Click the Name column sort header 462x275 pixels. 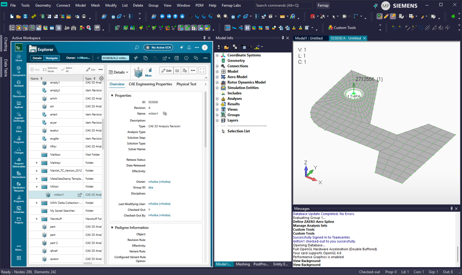coord(37,78)
